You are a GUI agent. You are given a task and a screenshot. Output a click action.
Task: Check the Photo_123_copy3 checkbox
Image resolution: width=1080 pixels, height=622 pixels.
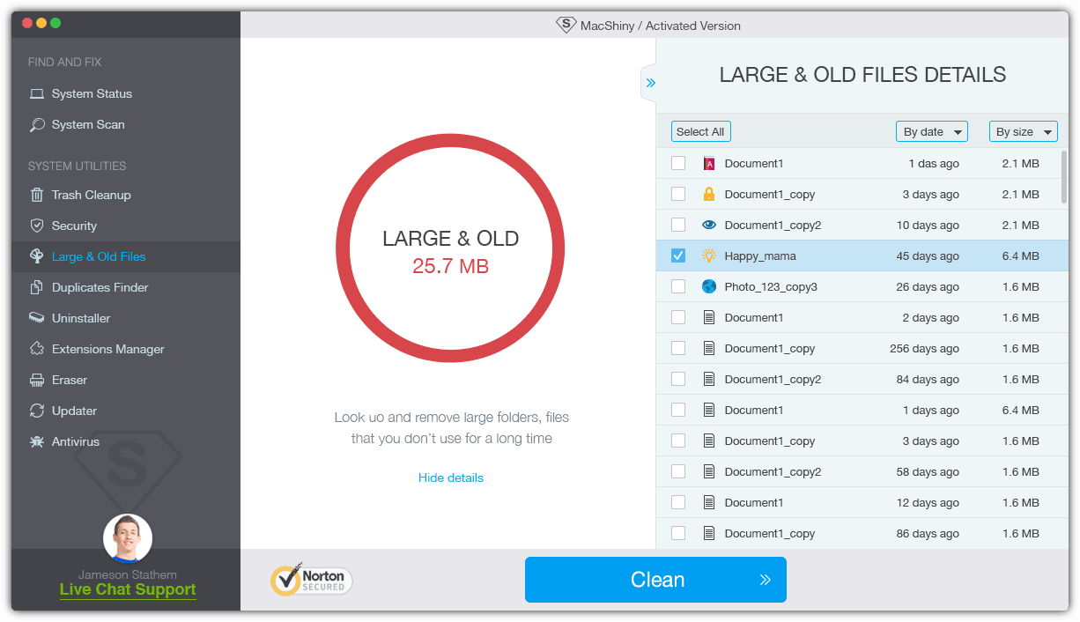(678, 286)
